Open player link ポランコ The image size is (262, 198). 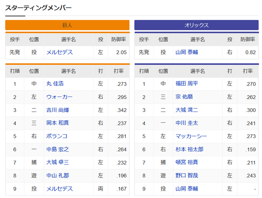[57, 136]
